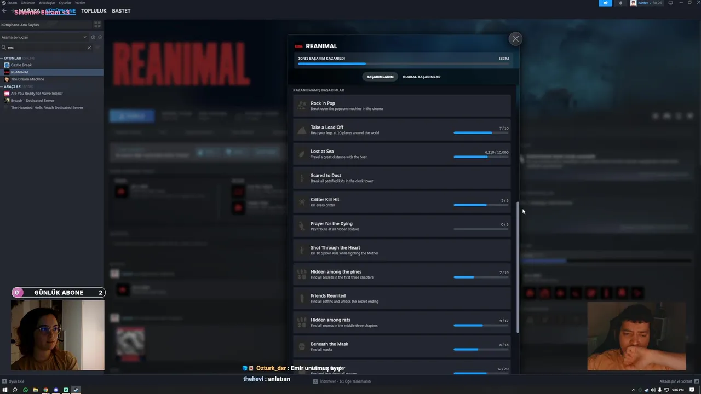Click the Scared to Dust achievement icon

(x=302, y=178)
